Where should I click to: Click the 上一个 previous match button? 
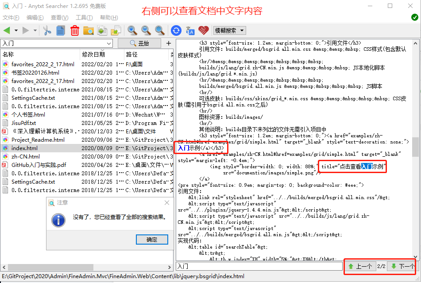pos(360,266)
